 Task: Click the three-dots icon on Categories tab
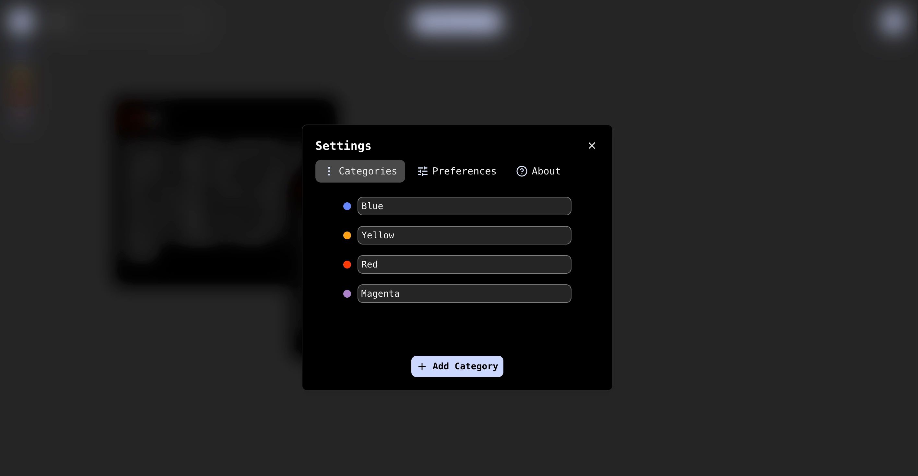click(x=329, y=171)
